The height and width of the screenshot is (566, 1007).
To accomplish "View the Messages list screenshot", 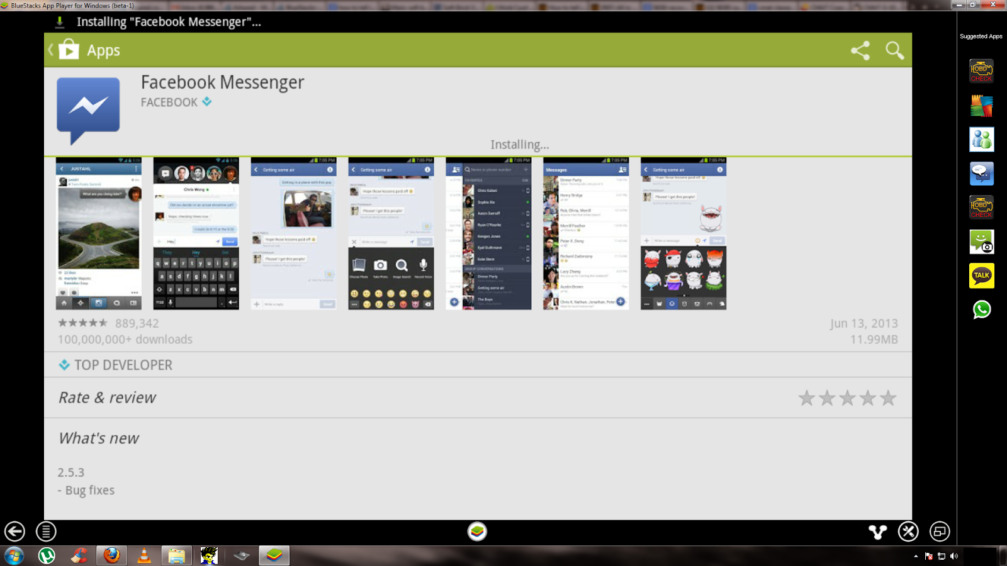I will tap(586, 233).
